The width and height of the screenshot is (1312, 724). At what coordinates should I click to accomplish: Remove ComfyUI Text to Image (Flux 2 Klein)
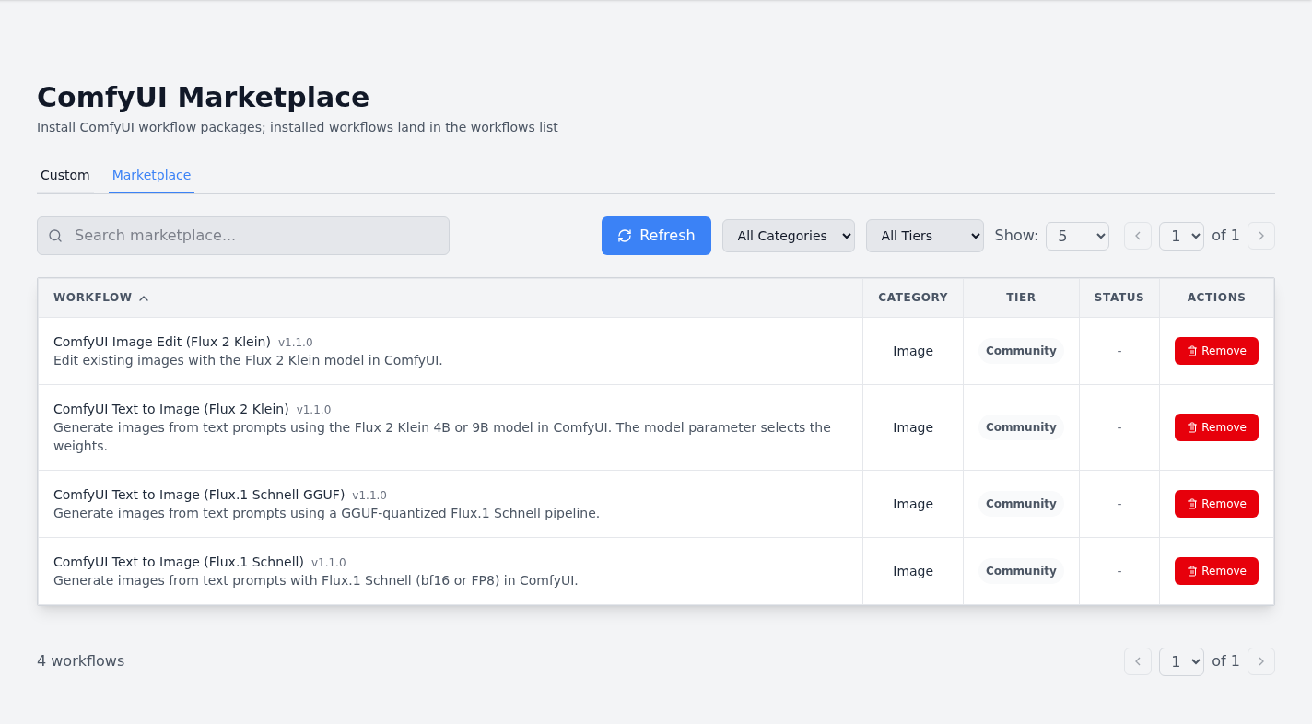click(1216, 427)
